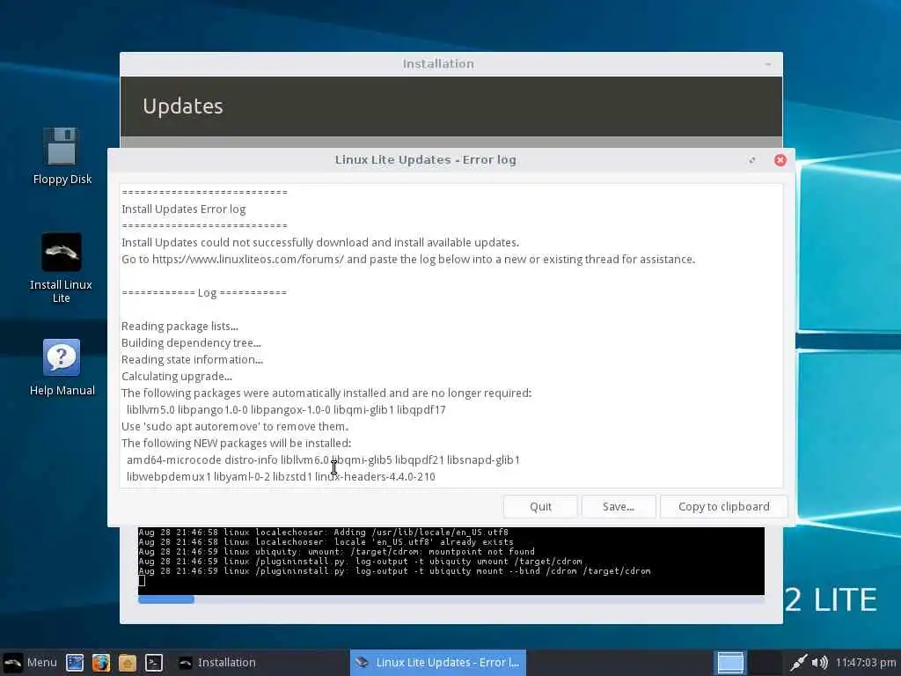This screenshot has height=676, width=901.
Task: Select the first workspace in the pager
Action: coord(730,662)
